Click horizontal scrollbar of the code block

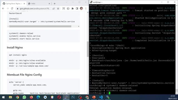pos(40,26)
